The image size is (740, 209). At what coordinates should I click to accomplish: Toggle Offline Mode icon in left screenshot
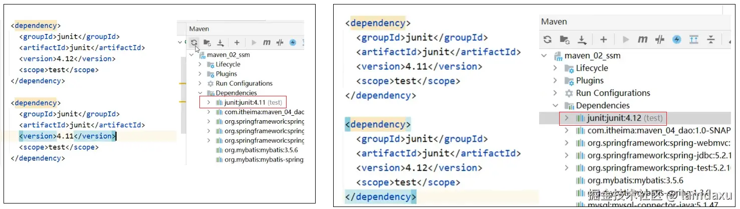point(281,42)
